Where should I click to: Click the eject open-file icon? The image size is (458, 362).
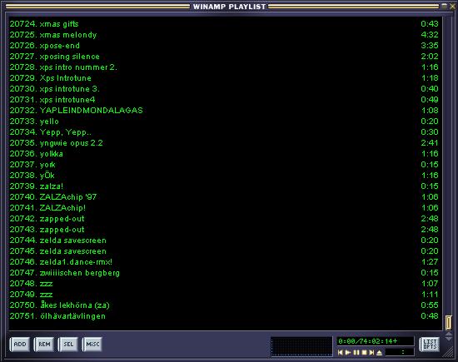379,352
